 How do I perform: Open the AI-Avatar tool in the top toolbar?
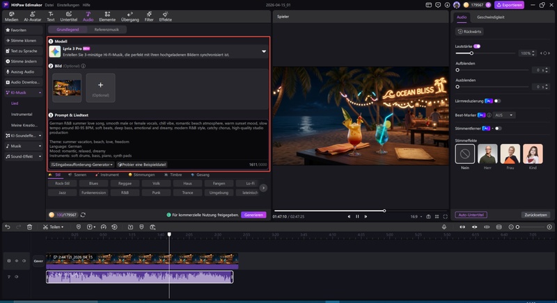click(31, 15)
